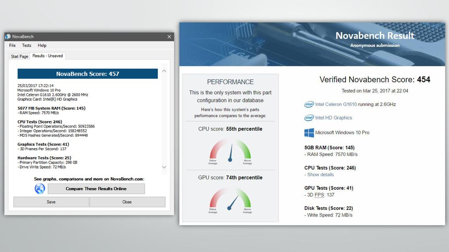
Task: Click RAM Speed: 7570 MB/s in NovaBench window
Action: [x=38, y=113]
